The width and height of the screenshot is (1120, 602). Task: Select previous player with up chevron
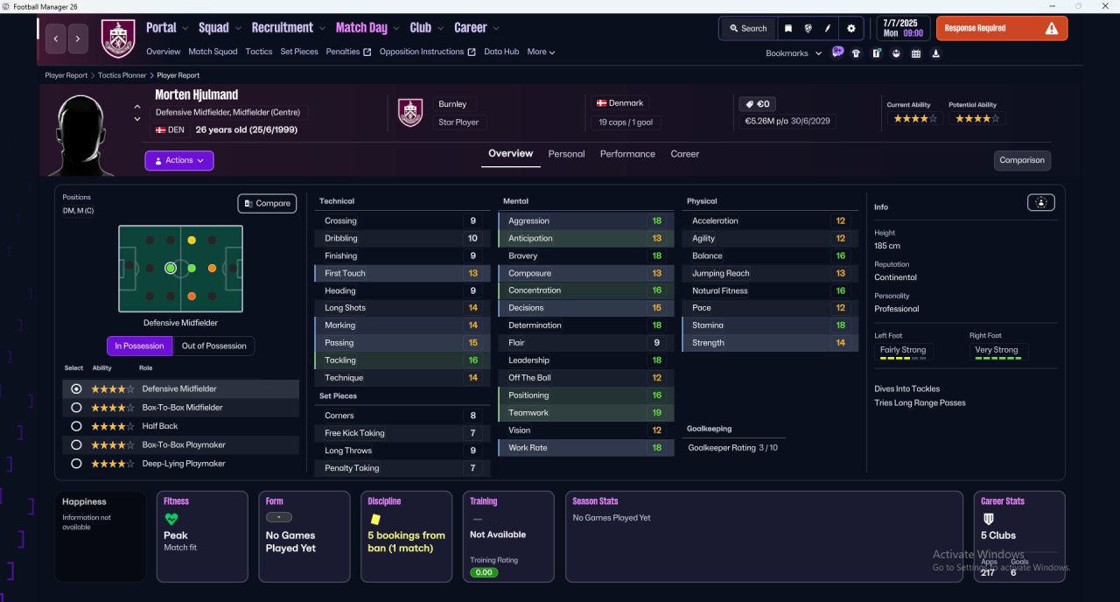point(137,108)
